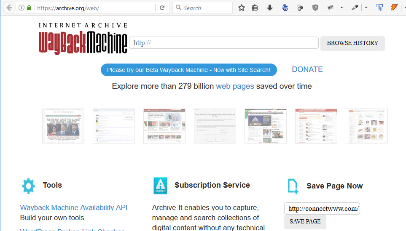Click the green secure padlock icon
Image resolution: width=406 pixels, height=231 pixels.
(x=29, y=8)
